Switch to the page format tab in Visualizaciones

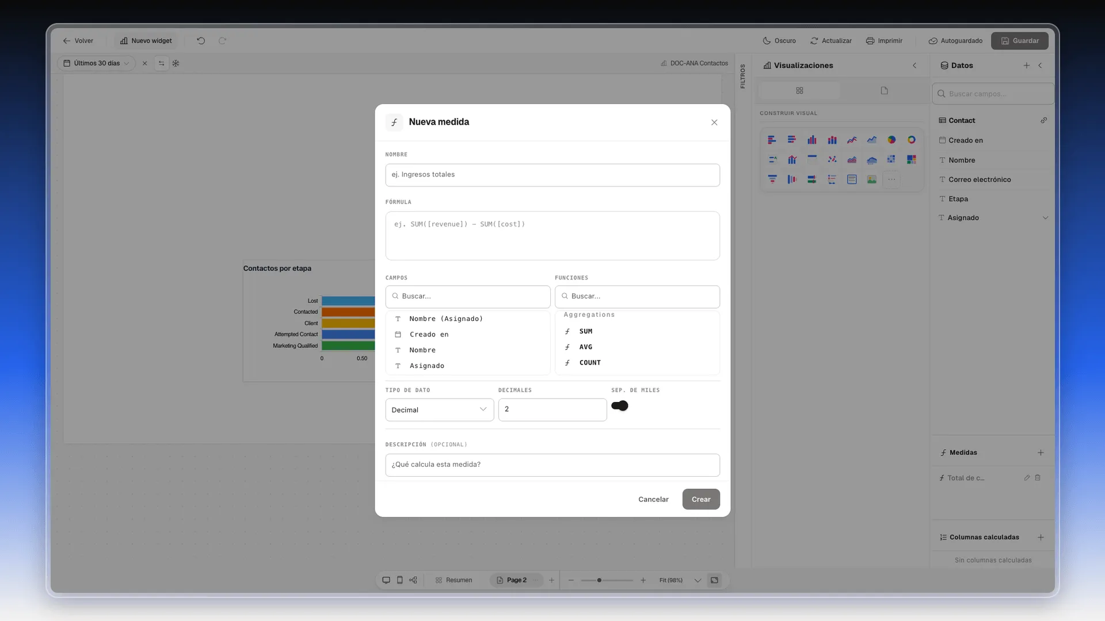pyautogui.click(x=885, y=91)
